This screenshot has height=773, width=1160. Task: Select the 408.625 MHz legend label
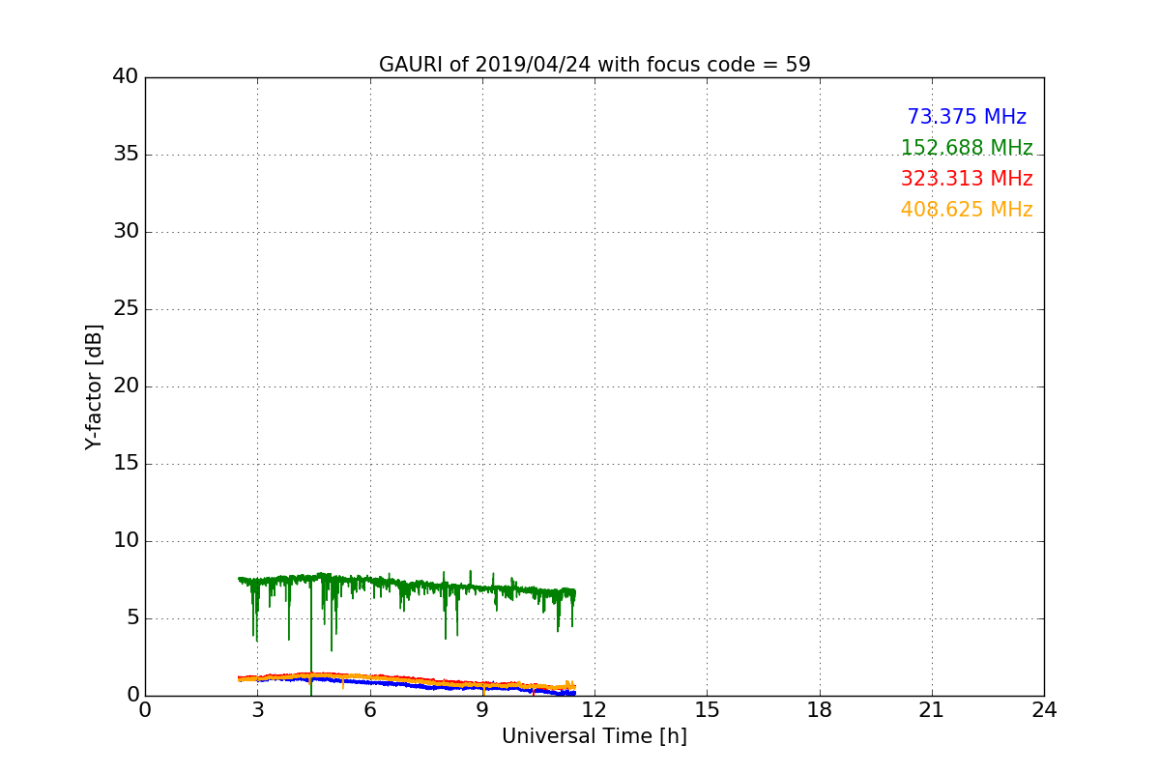pyautogui.click(x=967, y=210)
